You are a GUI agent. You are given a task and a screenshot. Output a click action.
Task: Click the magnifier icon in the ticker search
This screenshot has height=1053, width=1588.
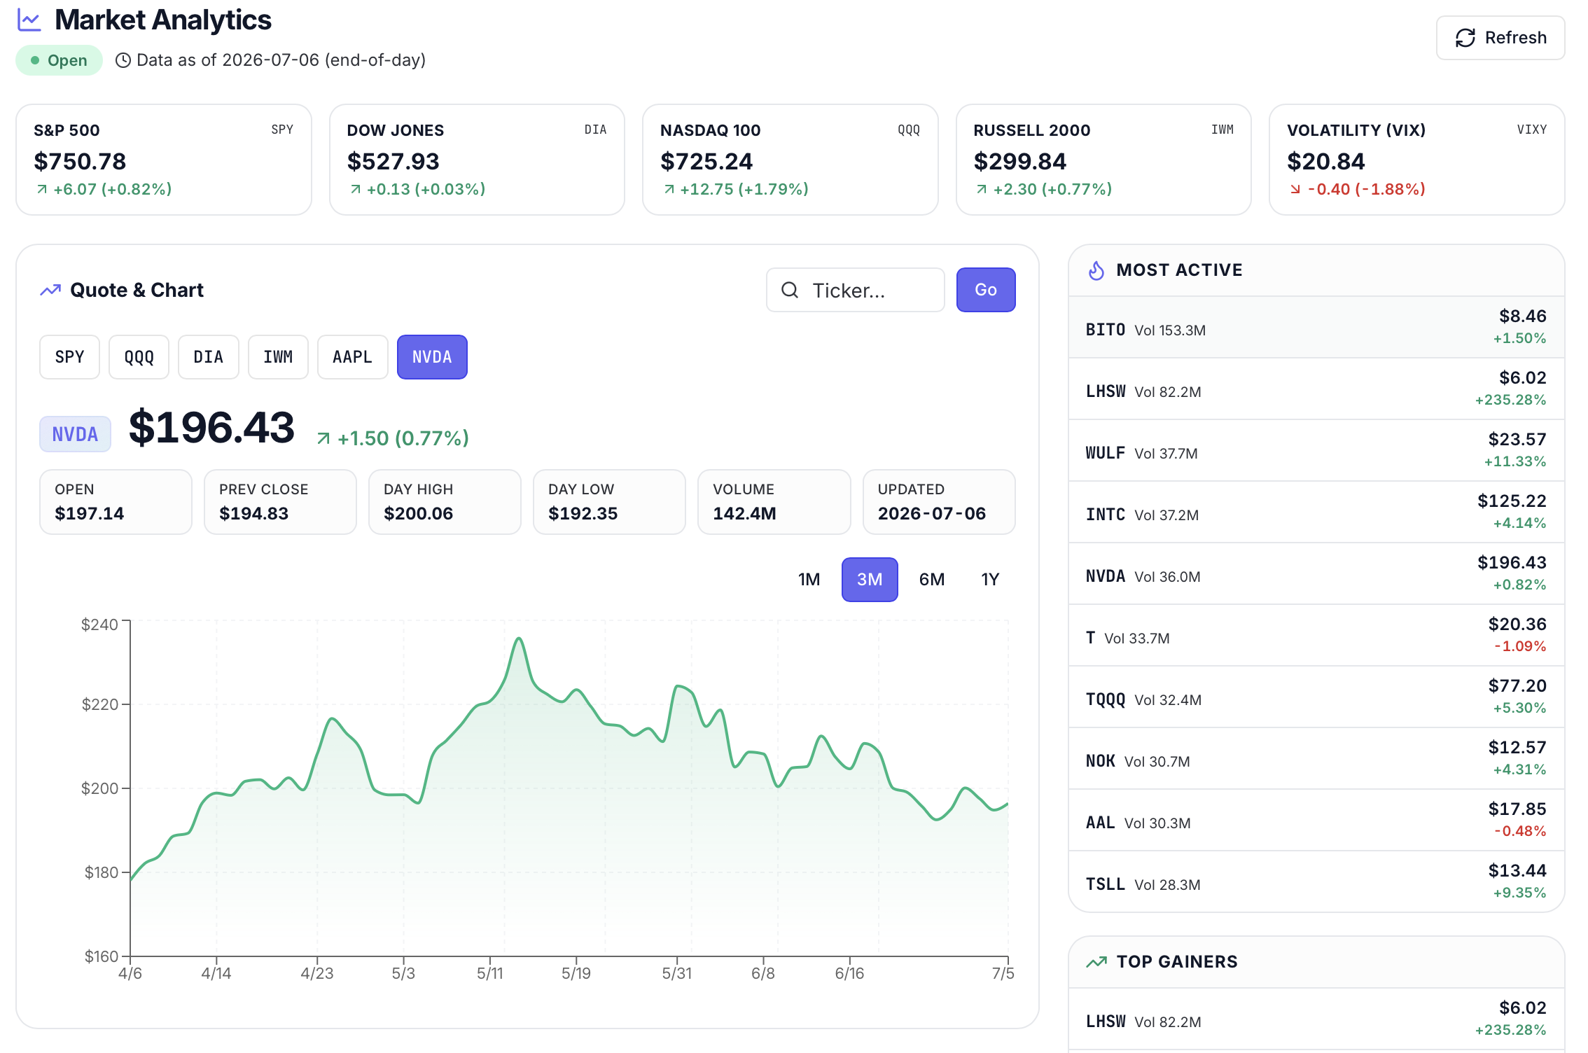pyautogui.click(x=790, y=290)
